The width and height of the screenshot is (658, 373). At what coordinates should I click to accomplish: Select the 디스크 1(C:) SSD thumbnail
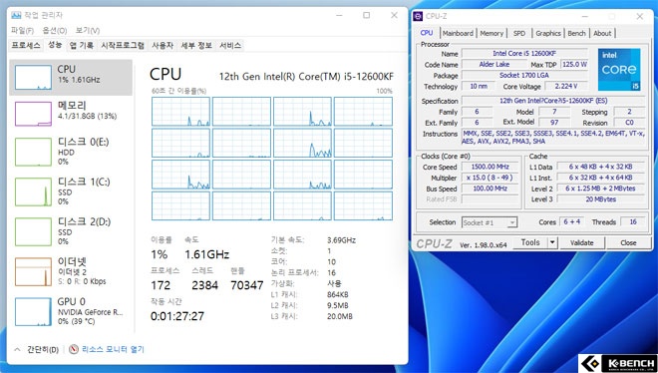pos(33,191)
